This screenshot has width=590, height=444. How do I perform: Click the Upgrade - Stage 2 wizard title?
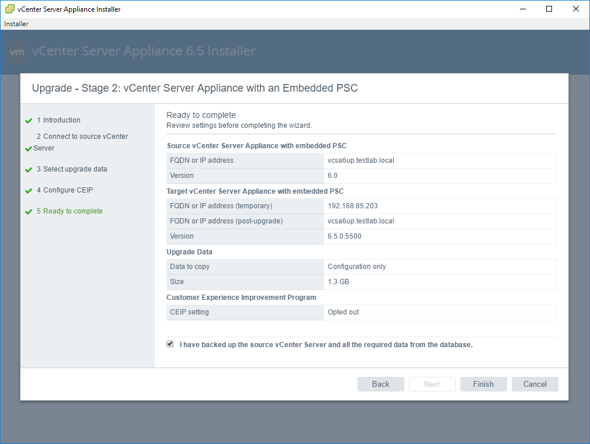click(x=195, y=88)
